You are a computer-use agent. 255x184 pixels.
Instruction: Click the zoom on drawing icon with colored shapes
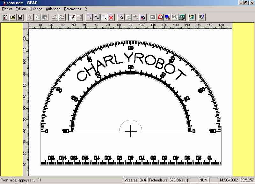point(143,17)
